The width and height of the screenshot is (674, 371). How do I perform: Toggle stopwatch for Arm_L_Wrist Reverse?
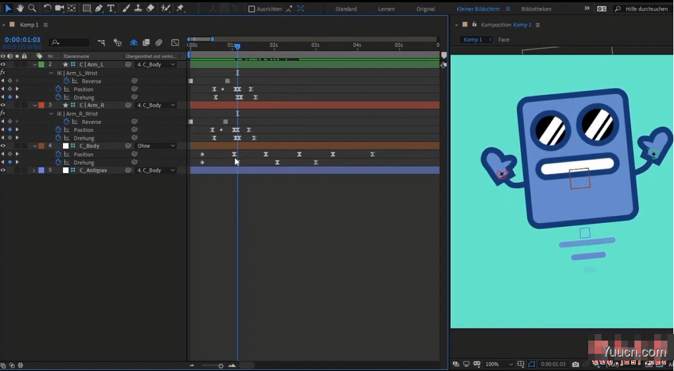(67, 81)
